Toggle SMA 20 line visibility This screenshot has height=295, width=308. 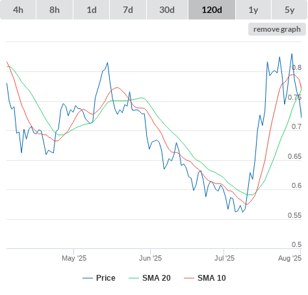tap(157, 278)
